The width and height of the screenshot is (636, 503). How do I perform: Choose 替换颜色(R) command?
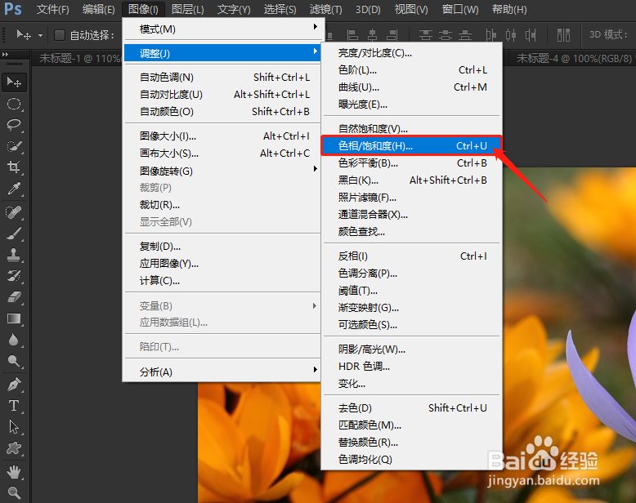[x=411, y=443]
